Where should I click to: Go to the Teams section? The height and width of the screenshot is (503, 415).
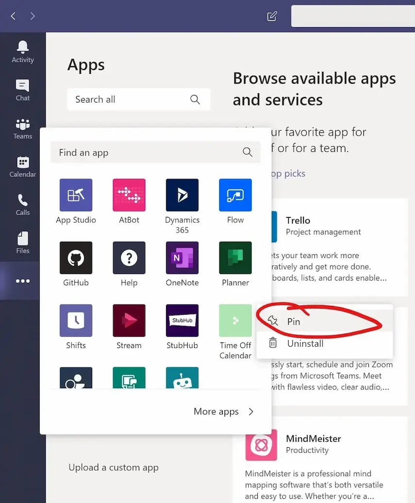click(22, 128)
